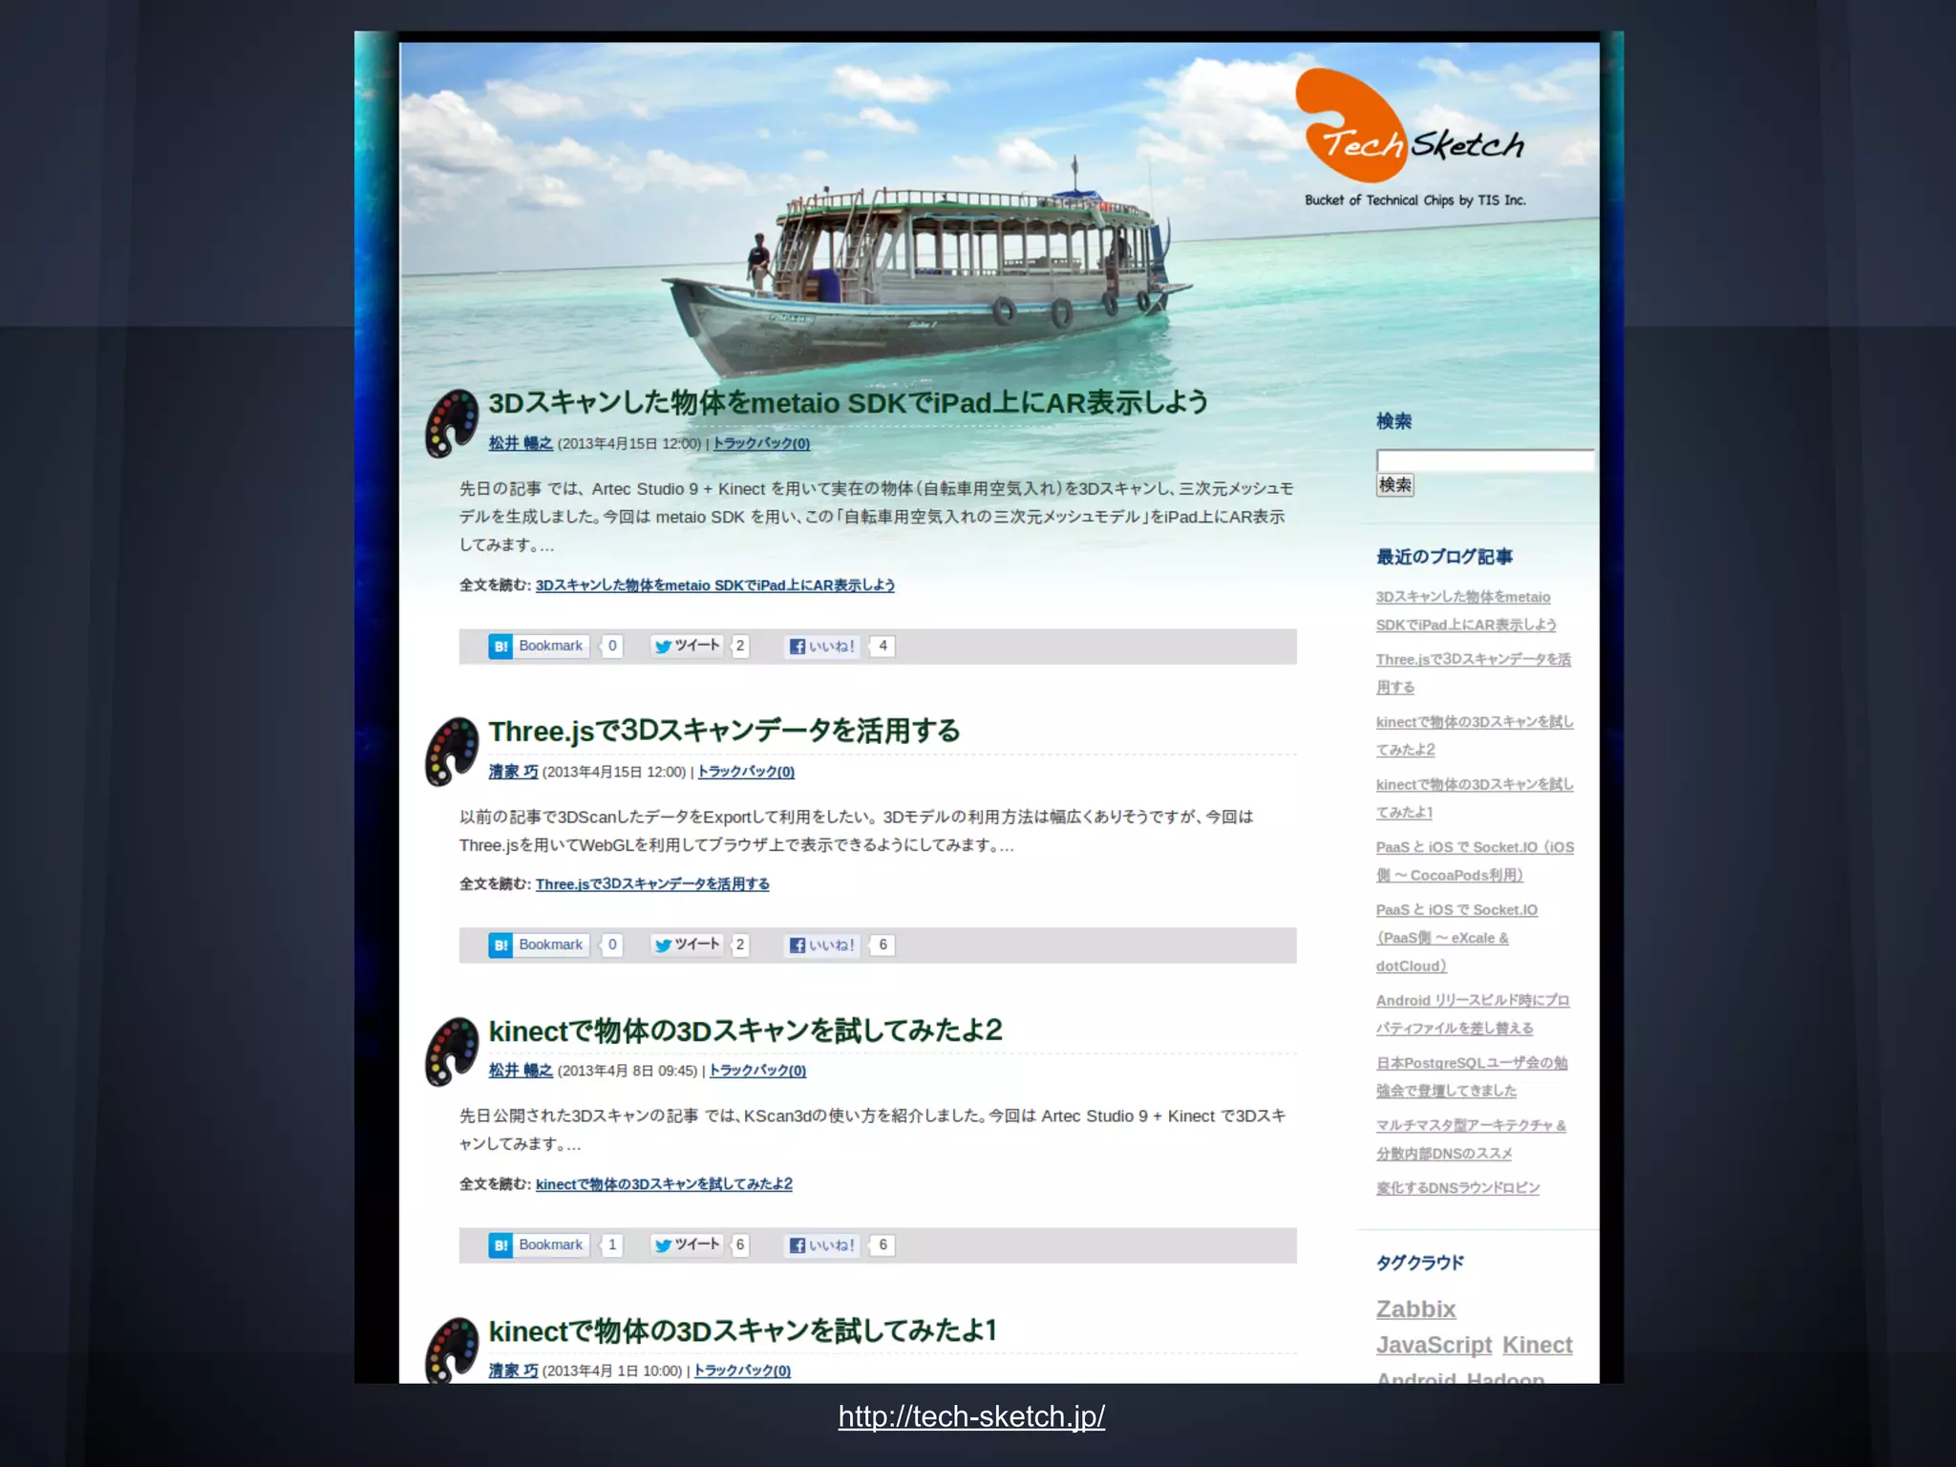Open sidebar post 'PaaS と iOS で Socket.IO (iOS側'
The height and width of the screenshot is (1467, 1956).
[1475, 861]
